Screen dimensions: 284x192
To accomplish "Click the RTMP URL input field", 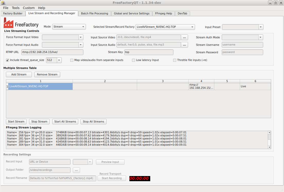I will (52, 52).
